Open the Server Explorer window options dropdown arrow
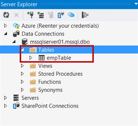 [136, 4]
